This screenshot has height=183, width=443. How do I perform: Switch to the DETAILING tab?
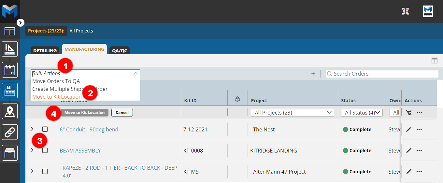[45, 51]
